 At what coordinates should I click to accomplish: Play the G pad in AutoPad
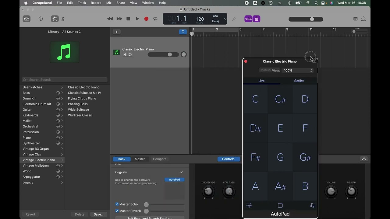(x=280, y=157)
